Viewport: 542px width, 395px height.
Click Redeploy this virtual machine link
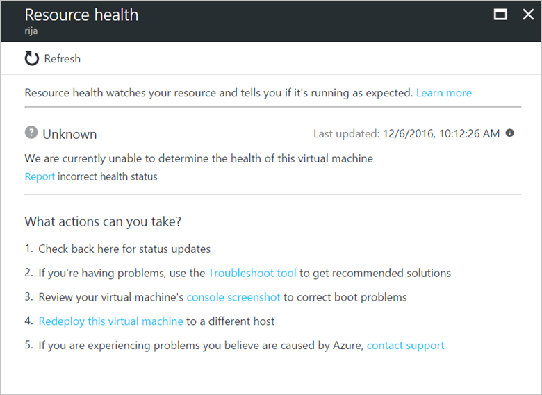point(111,321)
